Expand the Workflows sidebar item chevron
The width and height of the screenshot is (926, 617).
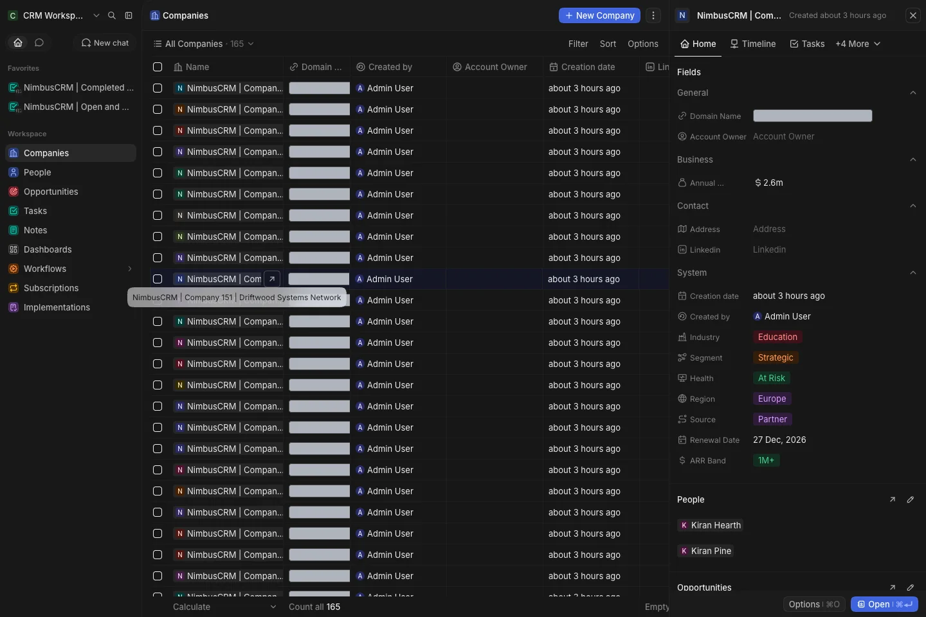(x=129, y=269)
